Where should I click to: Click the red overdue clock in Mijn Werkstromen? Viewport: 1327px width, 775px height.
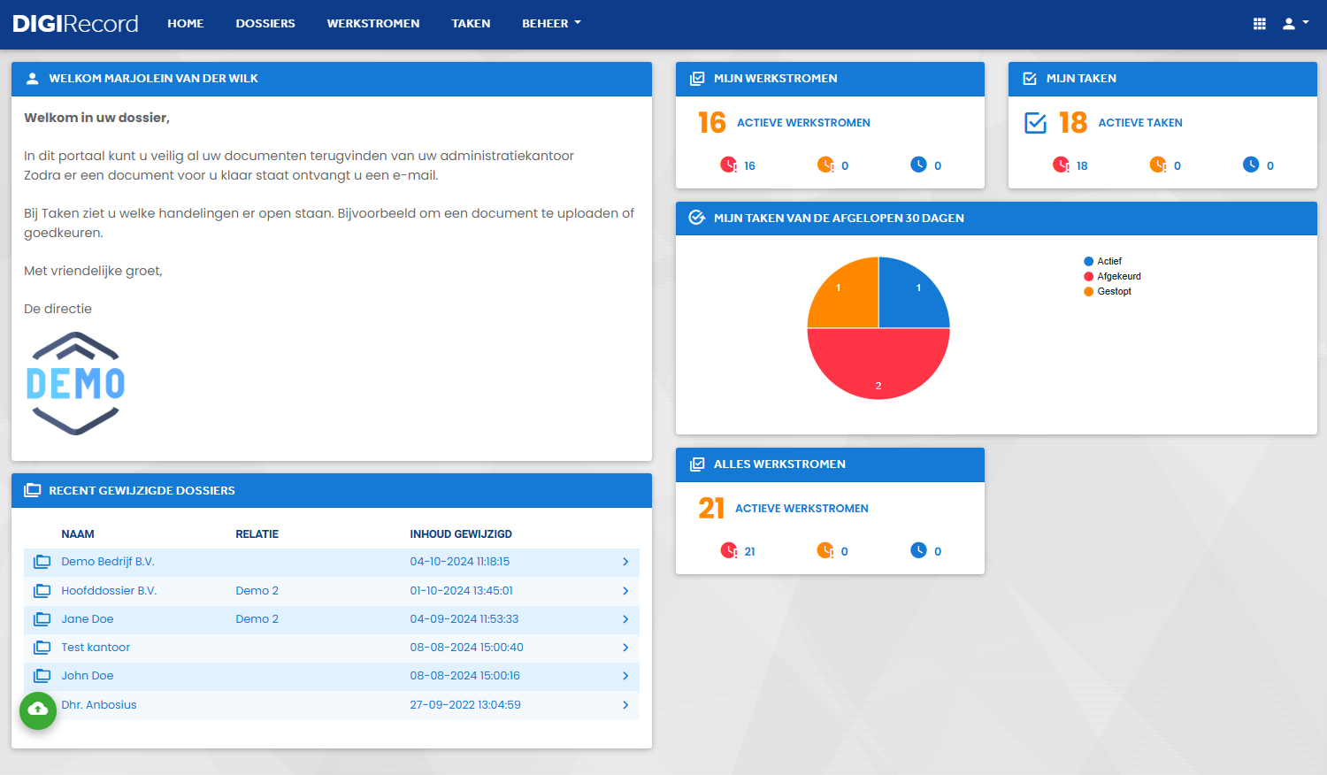tap(728, 165)
